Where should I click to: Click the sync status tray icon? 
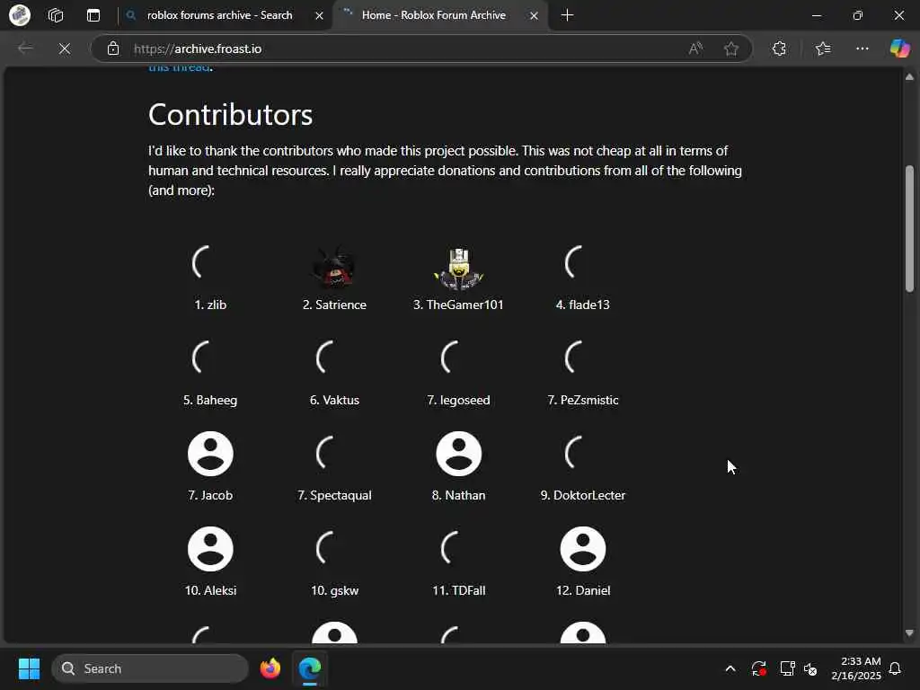[x=758, y=668]
